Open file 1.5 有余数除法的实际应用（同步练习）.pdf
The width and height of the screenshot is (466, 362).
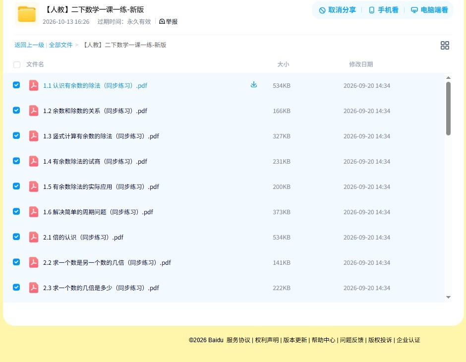(x=101, y=186)
